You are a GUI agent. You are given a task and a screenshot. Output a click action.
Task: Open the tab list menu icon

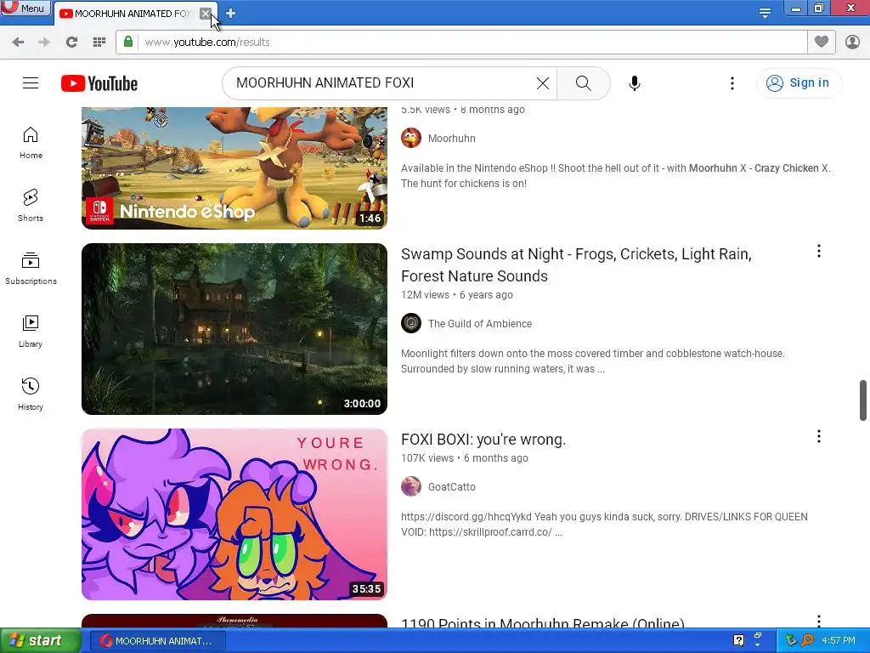[x=765, y=13]
